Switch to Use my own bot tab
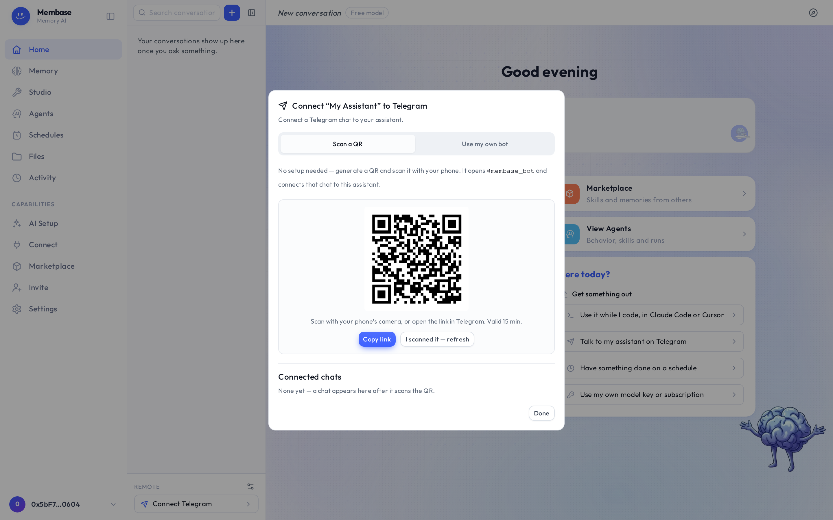 pyautogui.click(x=485, y=144)
